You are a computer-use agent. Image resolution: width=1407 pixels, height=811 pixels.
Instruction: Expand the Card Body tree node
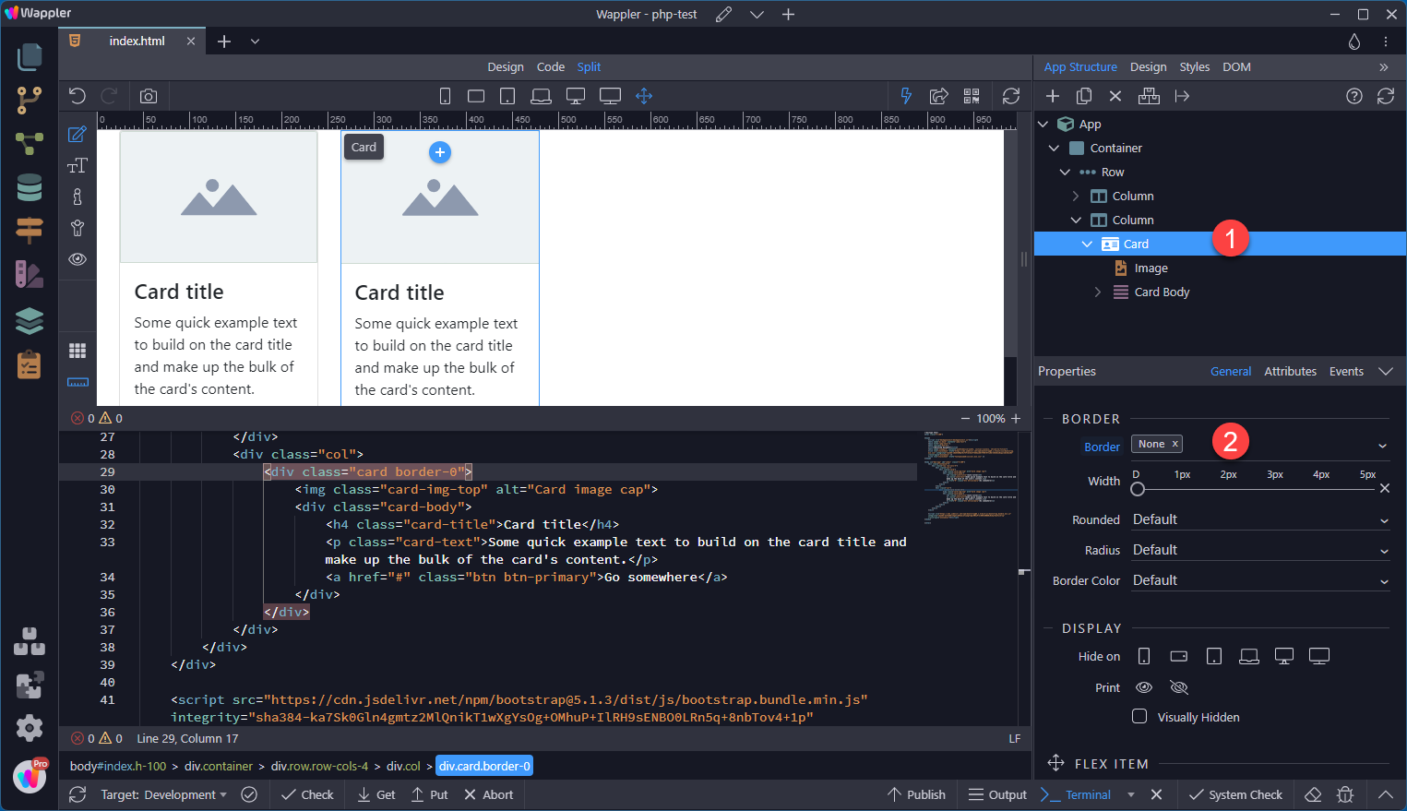click(1098, 292)
